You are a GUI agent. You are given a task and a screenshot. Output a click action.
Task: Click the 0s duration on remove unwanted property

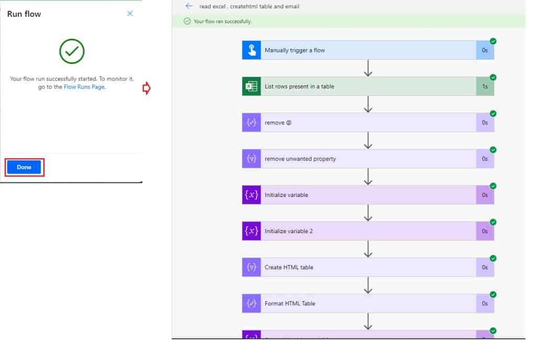(x=485, y=159)
